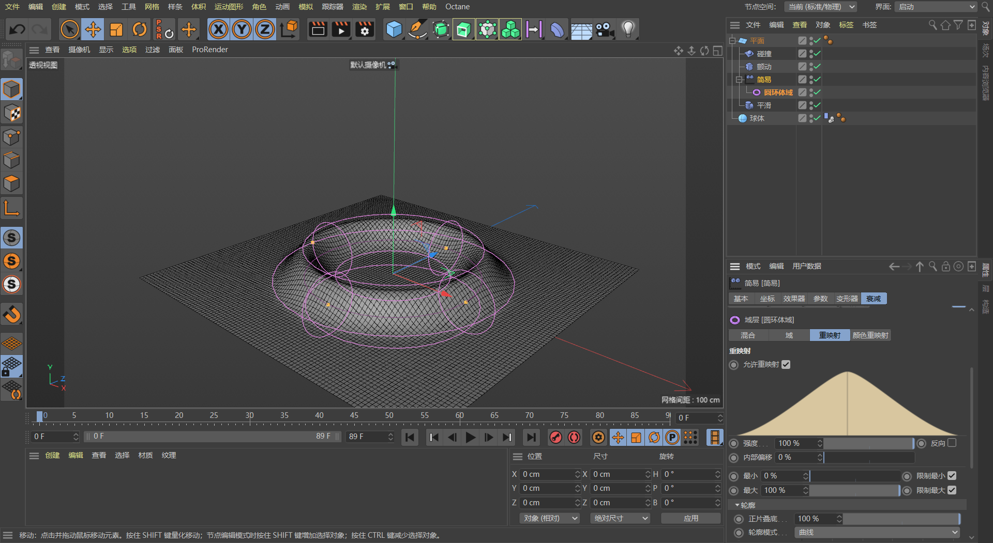Select the 颜色重映射 button
The image size is (993, 543).
coord(870,335)
